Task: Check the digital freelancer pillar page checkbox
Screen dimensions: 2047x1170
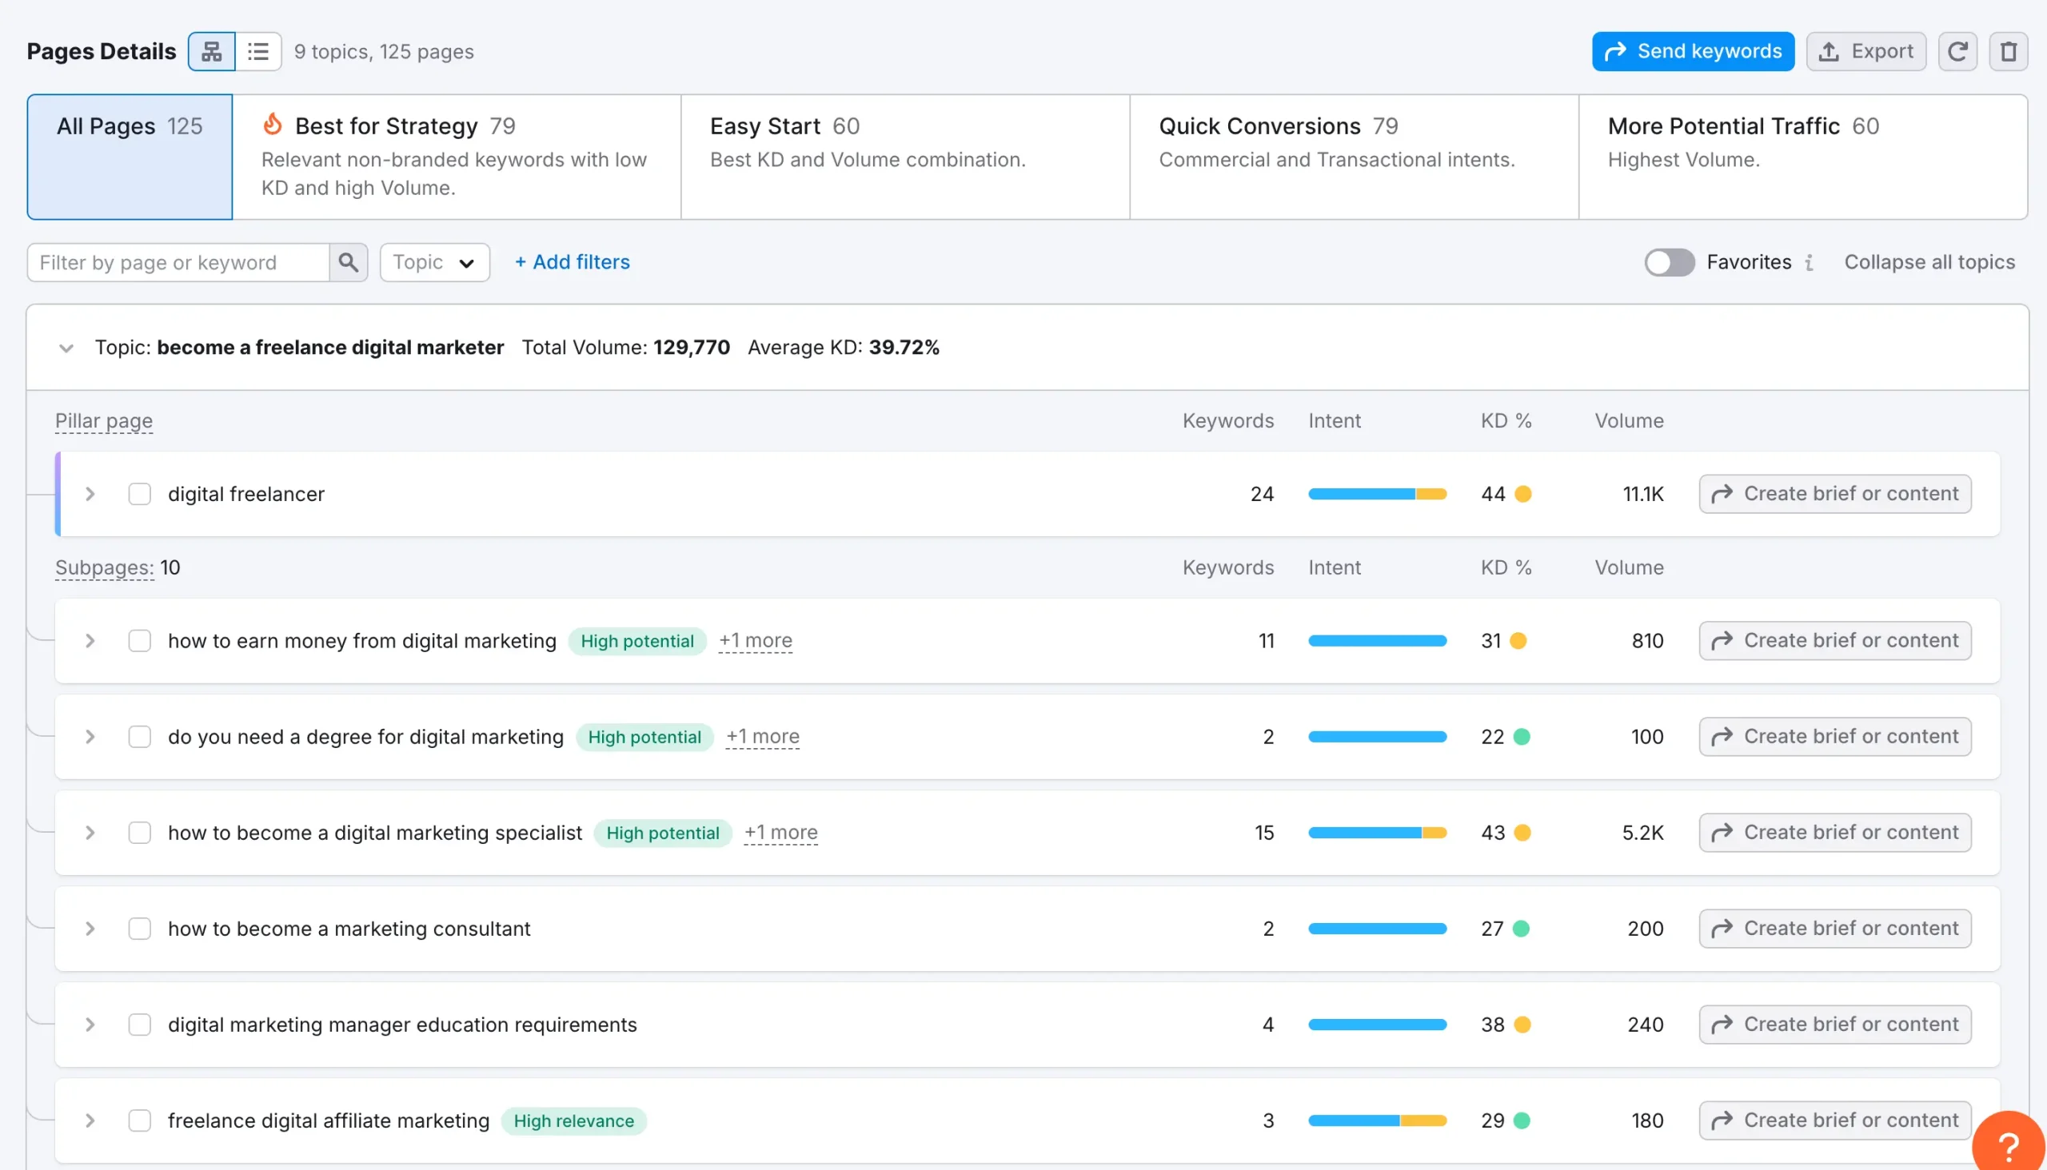Action: (140, 493)
